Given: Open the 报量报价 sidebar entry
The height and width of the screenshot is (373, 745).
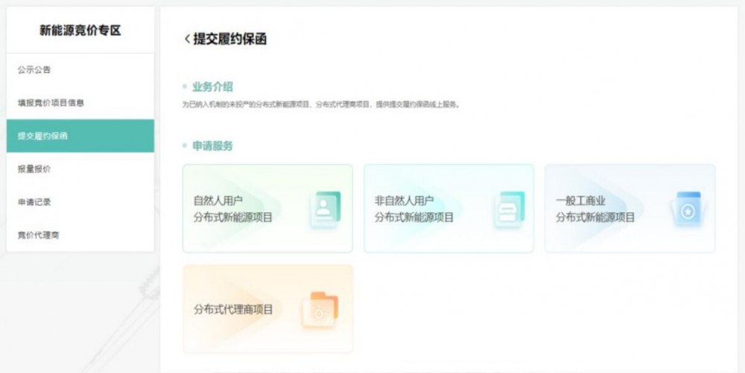Looking at the screenshot, I should [34, 169].
